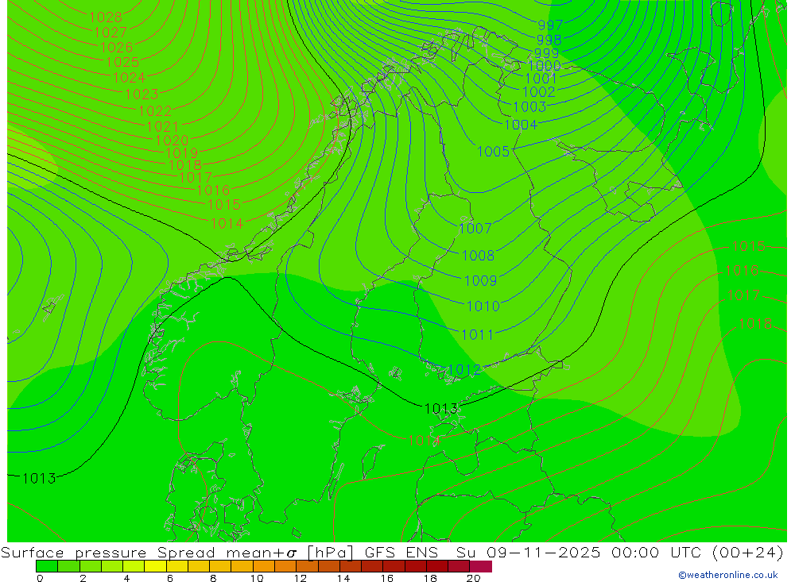Click the bright green first legend swatch
The height and width of the screenshot is (582, 795).
47,566
